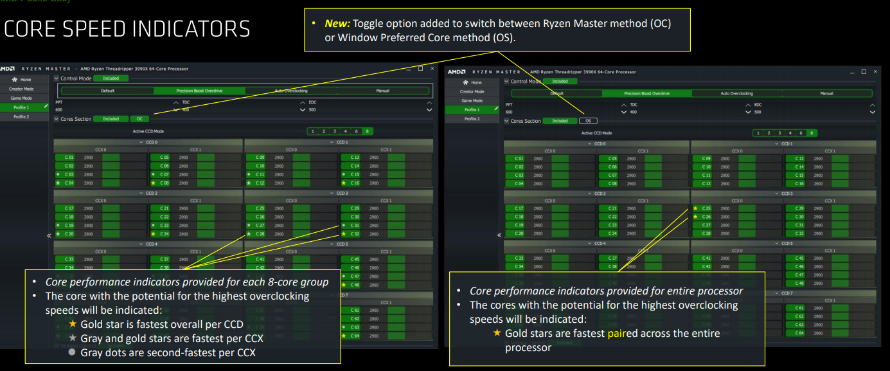Collapse the CCD 5 group in the right window
Viewport: 890px width, 371px height.
tap(777, 244)
